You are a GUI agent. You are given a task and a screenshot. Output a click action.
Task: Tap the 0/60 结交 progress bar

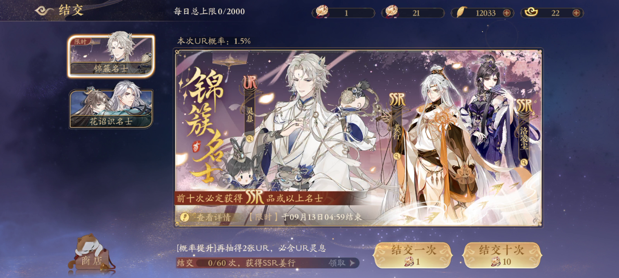click(x=268, y=263)
